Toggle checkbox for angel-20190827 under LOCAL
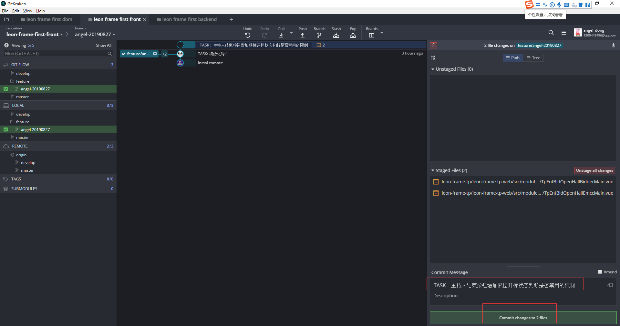 6,129
